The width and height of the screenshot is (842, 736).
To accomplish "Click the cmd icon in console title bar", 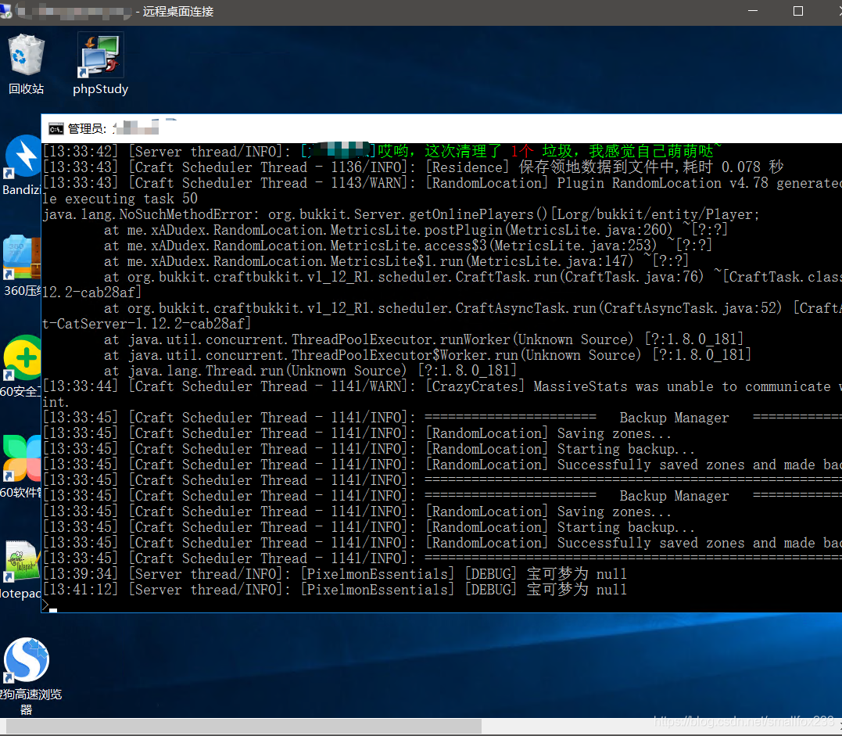I will click(x=56, y=129).
